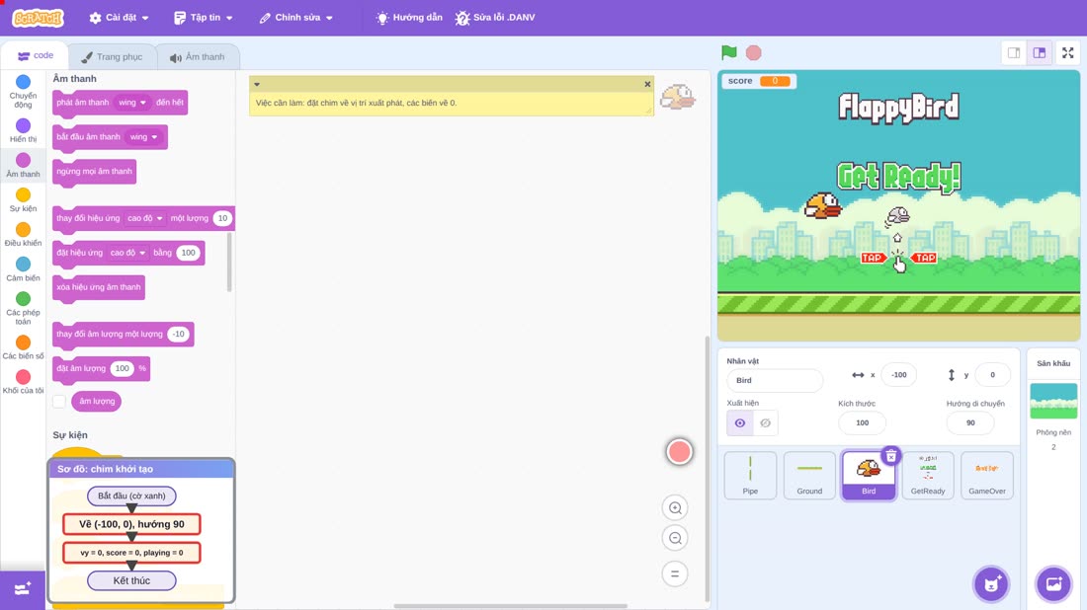Zoom in on the code workspace
Screen dimensions: 1087x610
[x=675, y=508]
